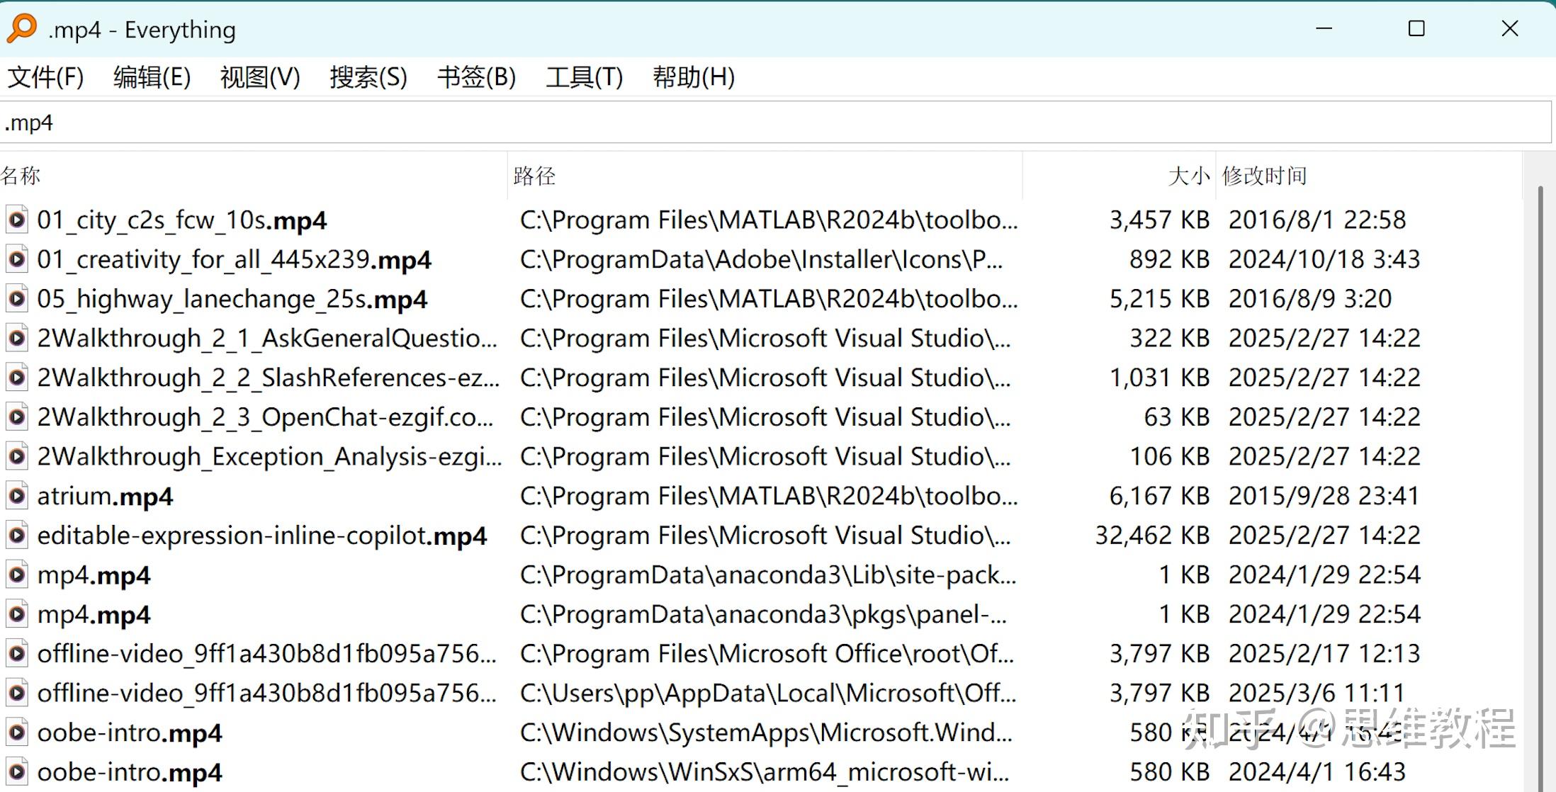Screen dimensions: 1556x792
Task: Sort results by the 名称 column header
Action: click(21, 176)
